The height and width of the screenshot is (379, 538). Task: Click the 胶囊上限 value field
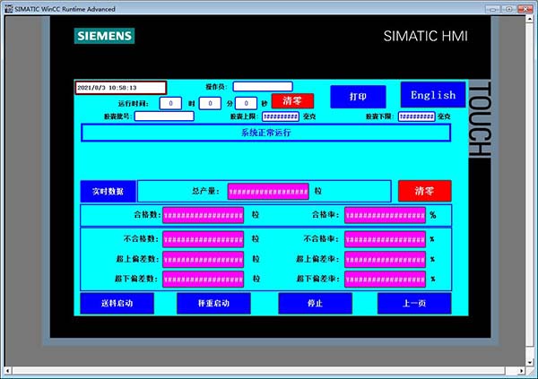[x=280, y=116]
